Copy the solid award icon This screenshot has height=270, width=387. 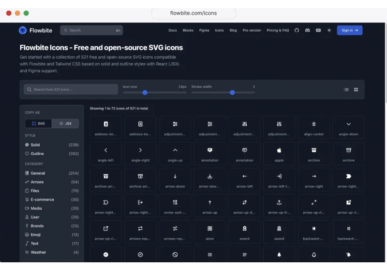coord(244,232)
